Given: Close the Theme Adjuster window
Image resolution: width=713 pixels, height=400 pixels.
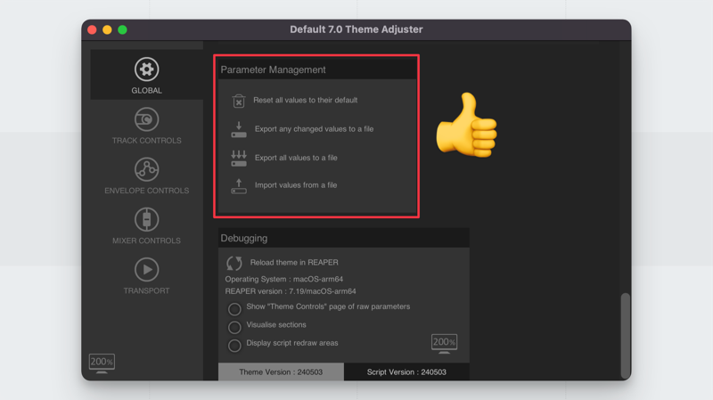Looking at the screenshot, I should coord(93,30).
